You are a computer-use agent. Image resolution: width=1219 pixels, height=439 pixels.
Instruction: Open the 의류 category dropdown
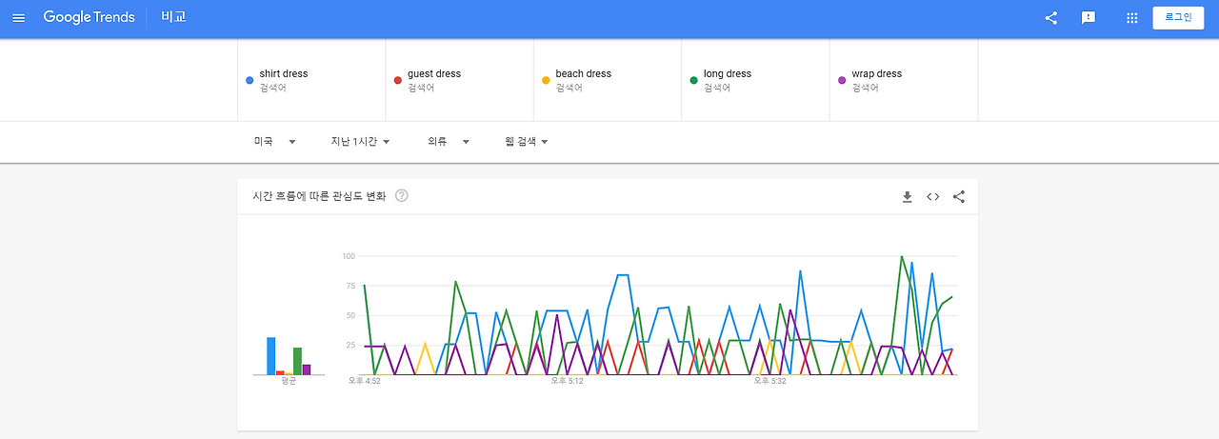tap(449, 142)
